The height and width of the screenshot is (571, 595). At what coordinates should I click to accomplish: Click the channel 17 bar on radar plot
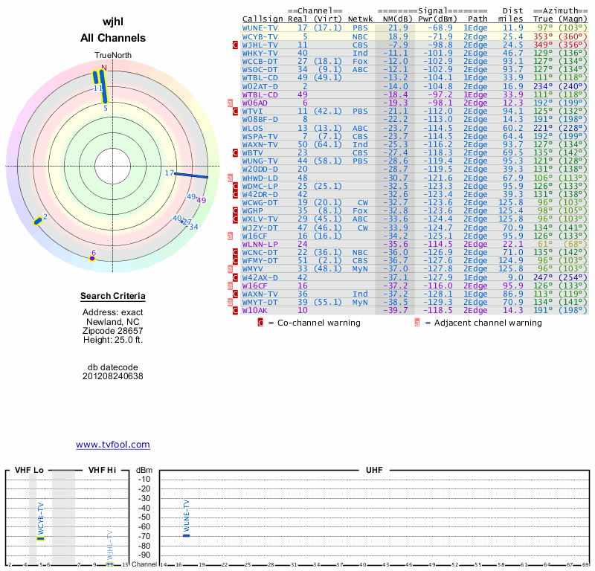[191, 175]
